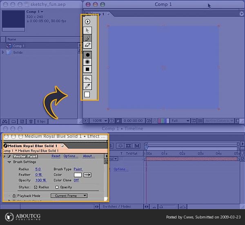Change Color Clone Off value

(x=76, y=180)
